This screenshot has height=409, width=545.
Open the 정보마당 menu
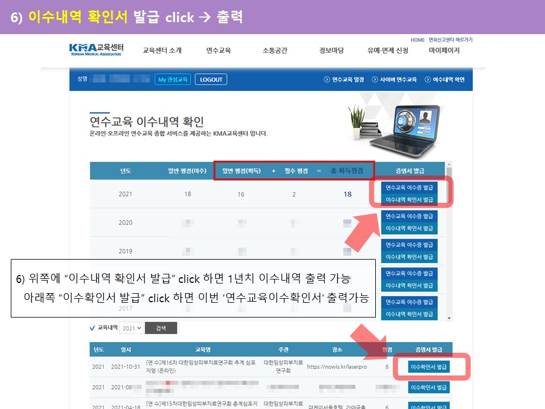(332, 51)
